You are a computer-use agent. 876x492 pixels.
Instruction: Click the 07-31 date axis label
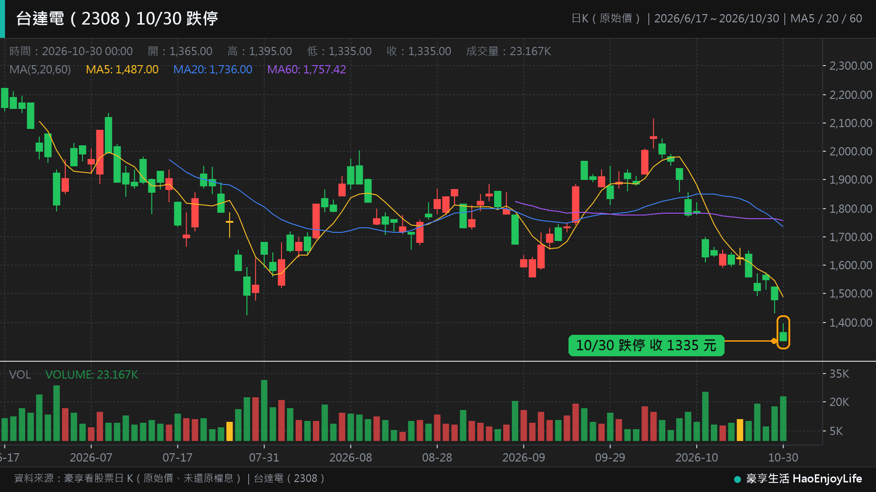(264, 457)
